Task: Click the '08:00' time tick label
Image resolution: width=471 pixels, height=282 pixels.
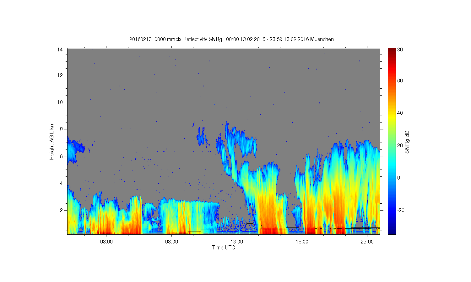Action: pyautogui.click(x=171, y=242)
